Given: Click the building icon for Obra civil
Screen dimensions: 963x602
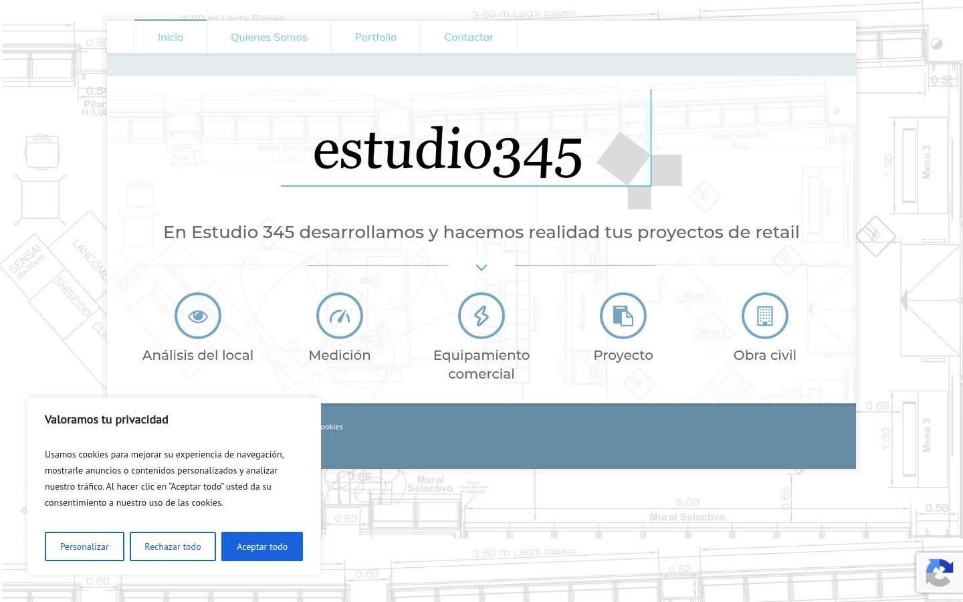Looking at the screenshot, I should pyautogui.click(x=765, y=316).
